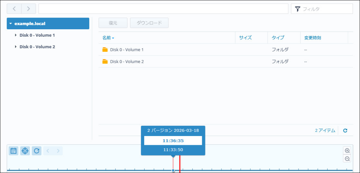Collapse the example.local tree node

point(11,24)
